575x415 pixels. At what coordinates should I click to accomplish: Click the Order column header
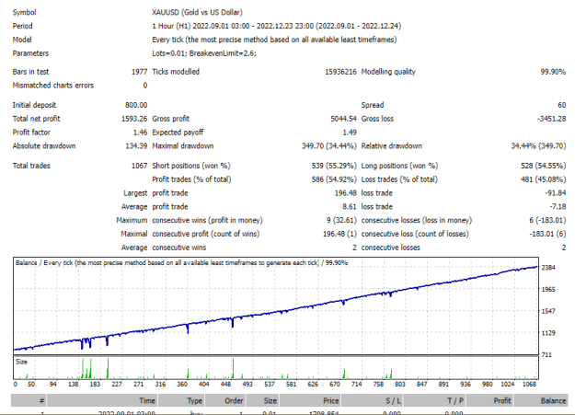point(224,400)
